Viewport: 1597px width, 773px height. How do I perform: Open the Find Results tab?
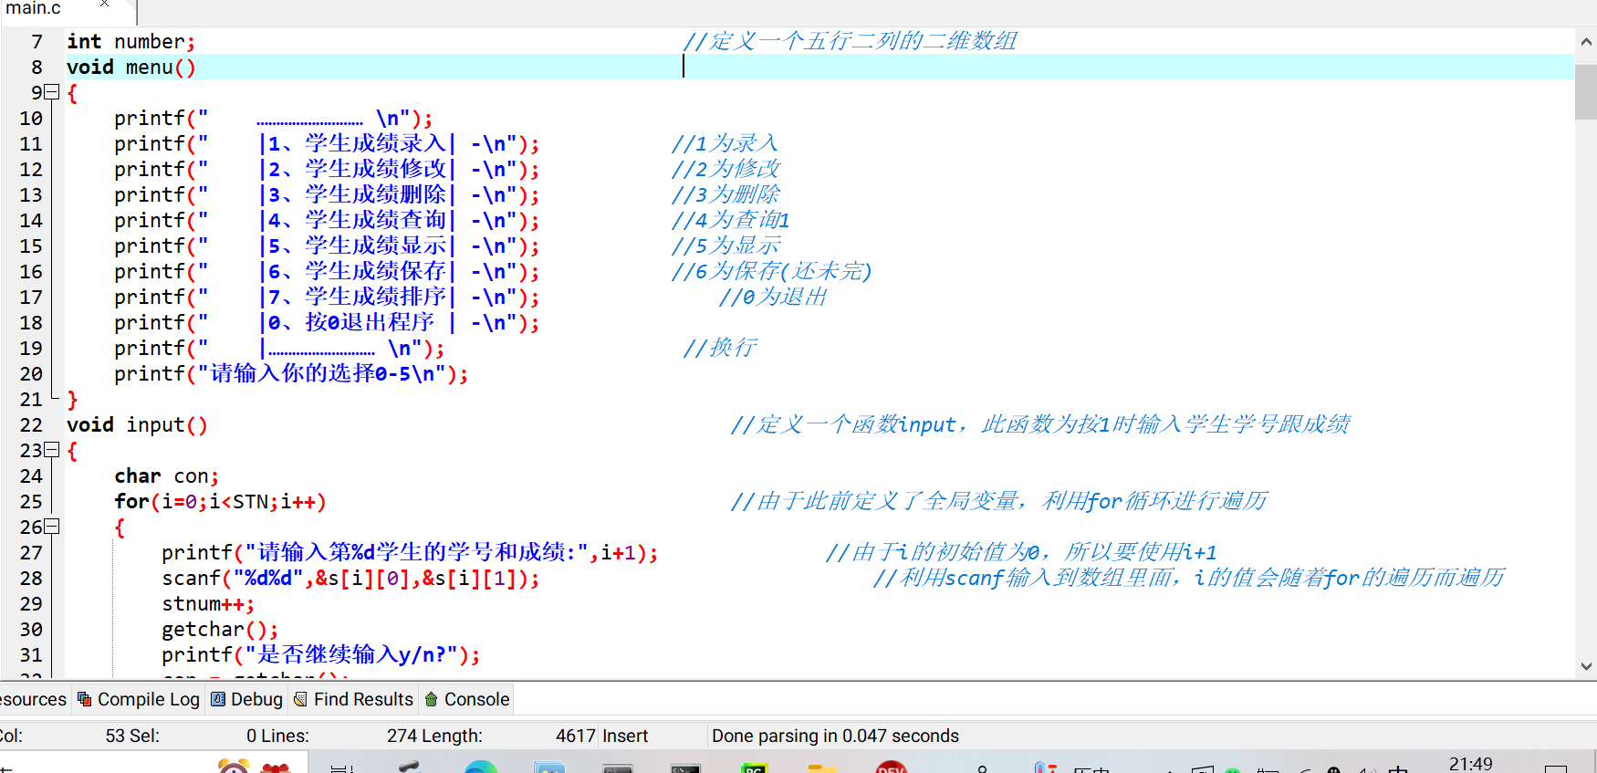tap(354, 699)
